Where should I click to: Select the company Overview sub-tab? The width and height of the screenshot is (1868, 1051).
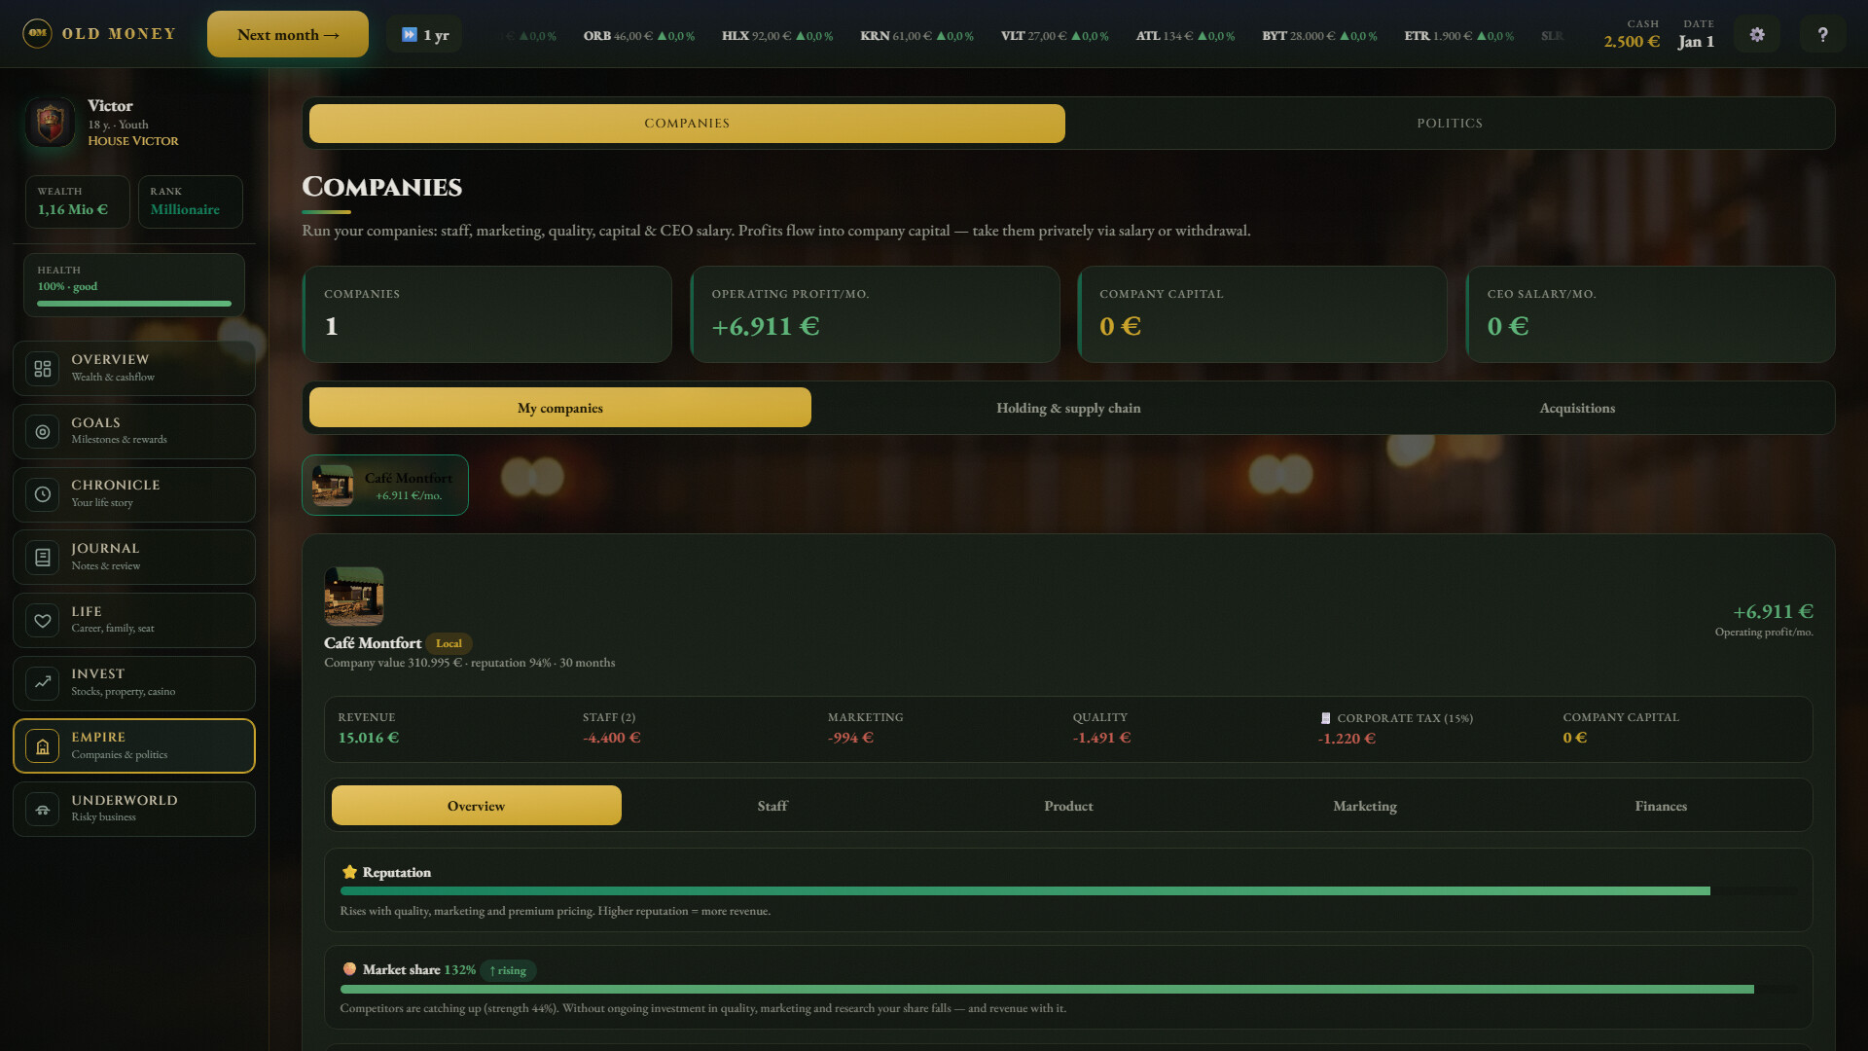click(477, 806)
